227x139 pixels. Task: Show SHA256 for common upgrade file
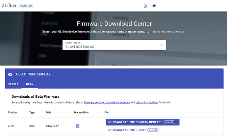click(169, 122)
